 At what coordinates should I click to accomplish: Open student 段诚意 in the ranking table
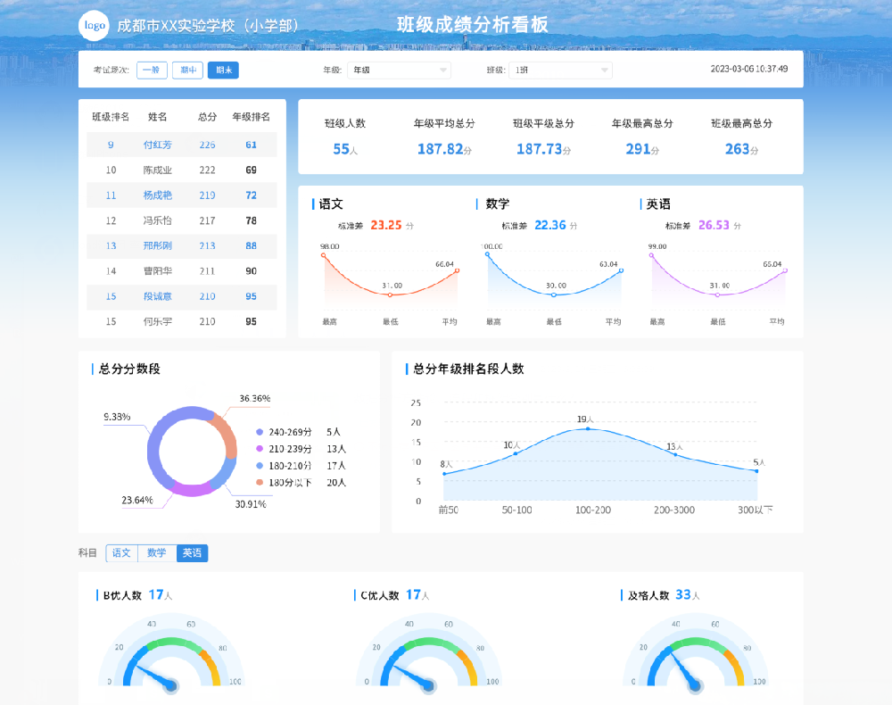(x=182, y=296)
